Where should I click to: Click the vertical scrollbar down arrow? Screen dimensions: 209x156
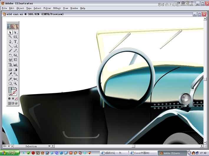pos(205,142)
